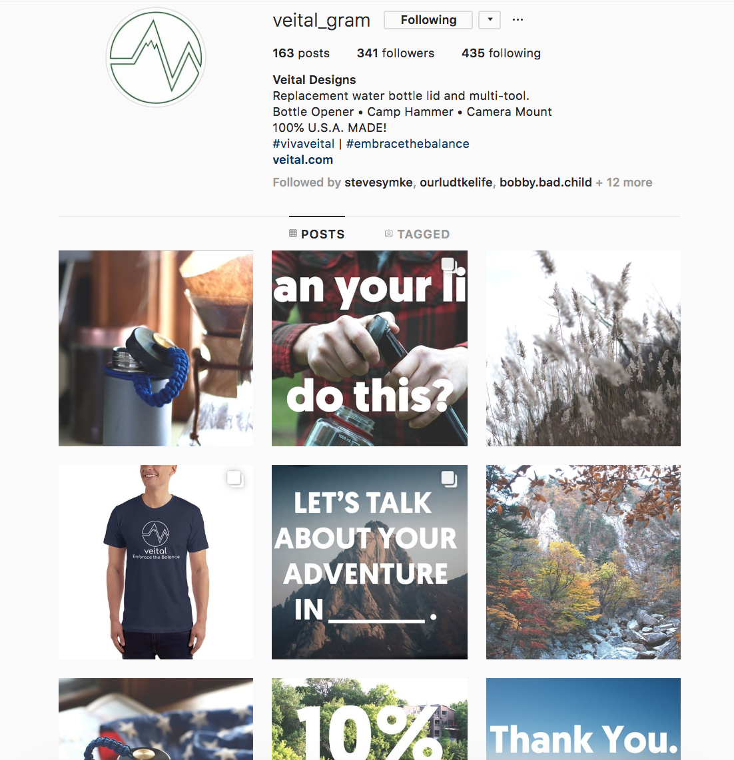Open stevesymke's profile from followed-by line

(378, 183)
